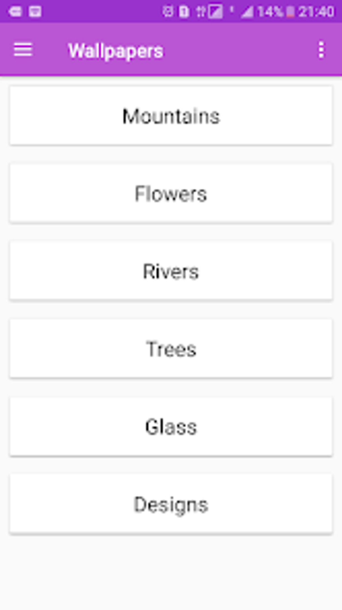
Task: Tap the leftmost status bar notification icon
Action: pyautogui.click(x=15, y=12)
